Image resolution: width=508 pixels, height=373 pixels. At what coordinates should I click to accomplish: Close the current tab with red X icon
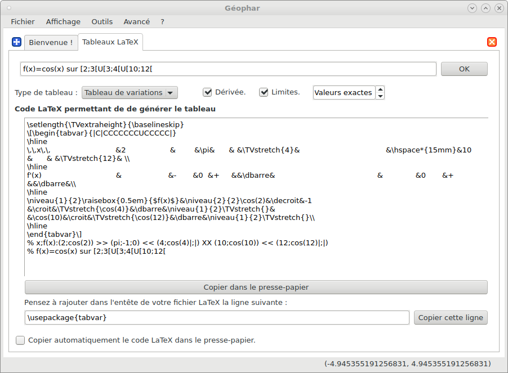[x=492, y=42]
